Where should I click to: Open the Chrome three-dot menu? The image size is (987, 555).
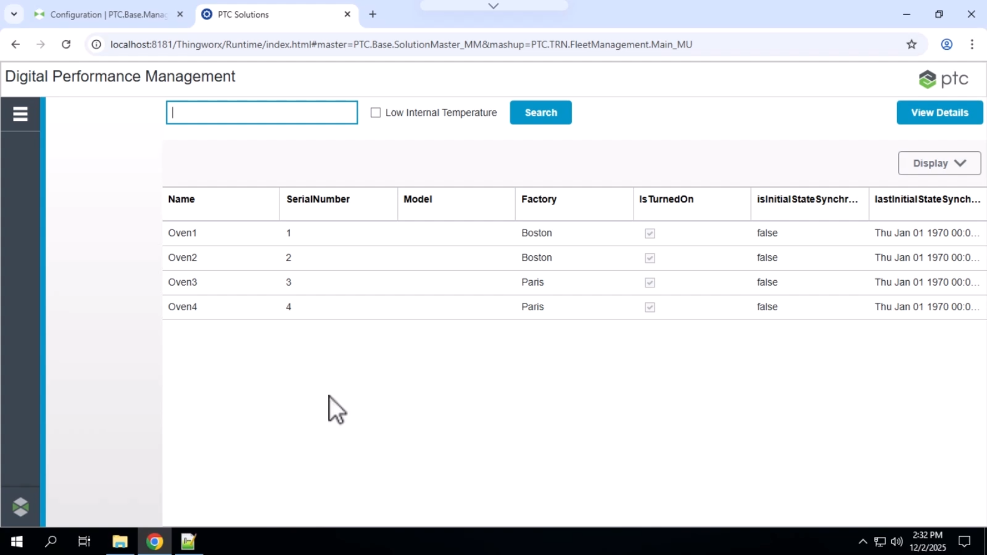(x=972, y=44)
